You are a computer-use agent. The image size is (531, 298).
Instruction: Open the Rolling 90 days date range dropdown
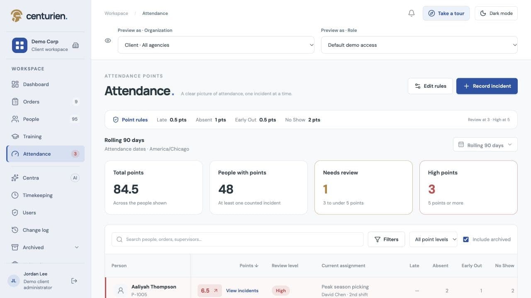tap(485, 145)
